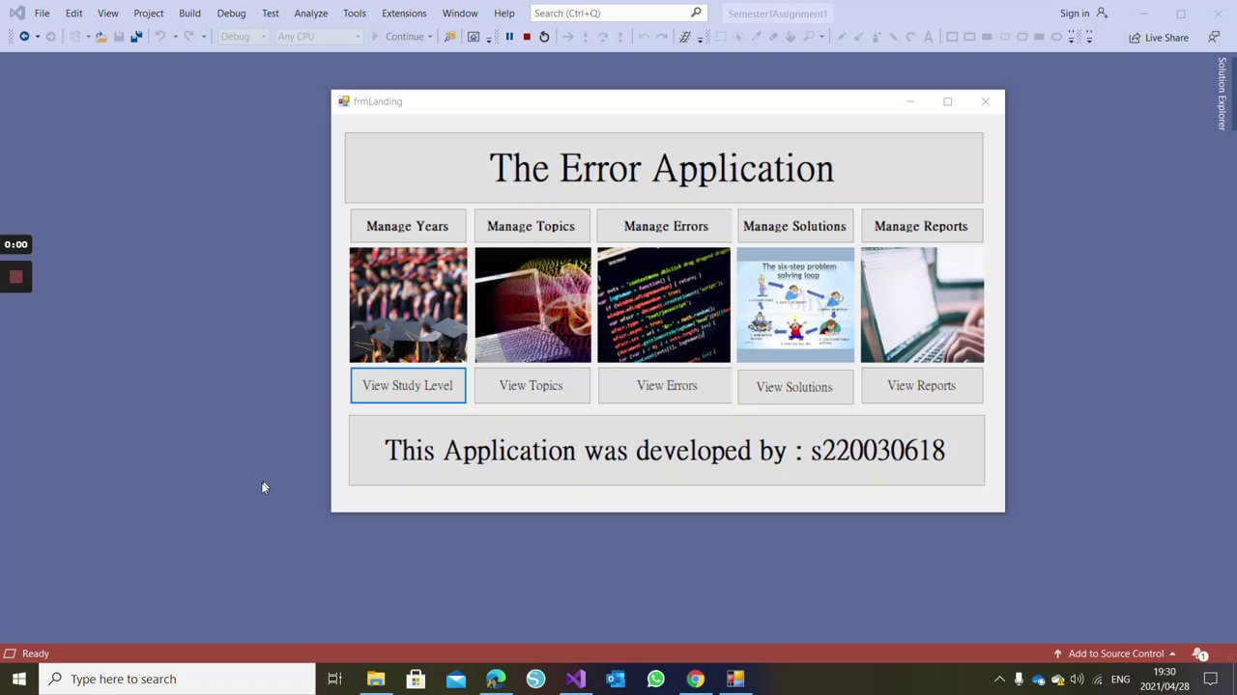Open WhatsApp from the taskbar
This screenshot has width=1237, height=695.
click(x=655, y=679)
